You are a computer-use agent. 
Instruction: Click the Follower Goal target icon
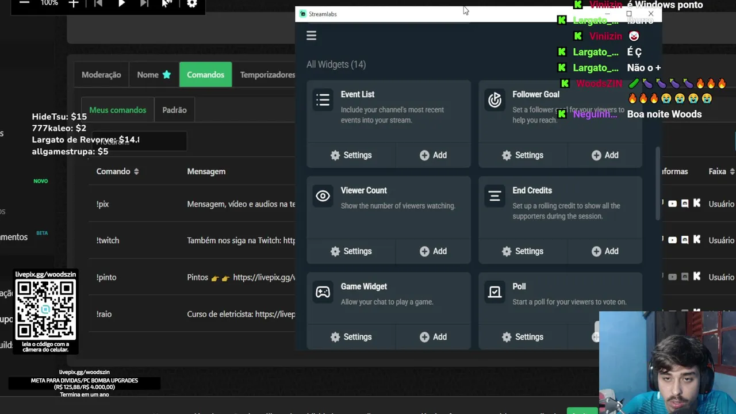point(494,100)
